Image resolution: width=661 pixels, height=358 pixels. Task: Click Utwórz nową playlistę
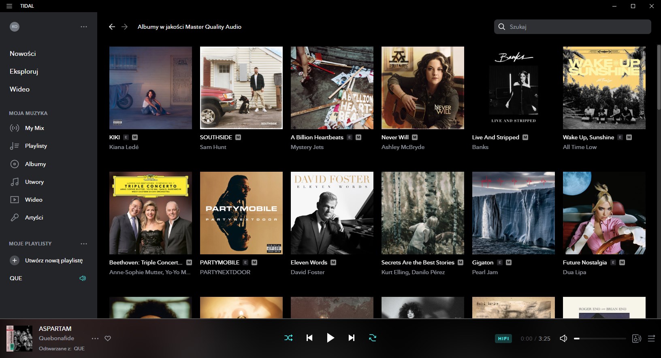(53, 260)
